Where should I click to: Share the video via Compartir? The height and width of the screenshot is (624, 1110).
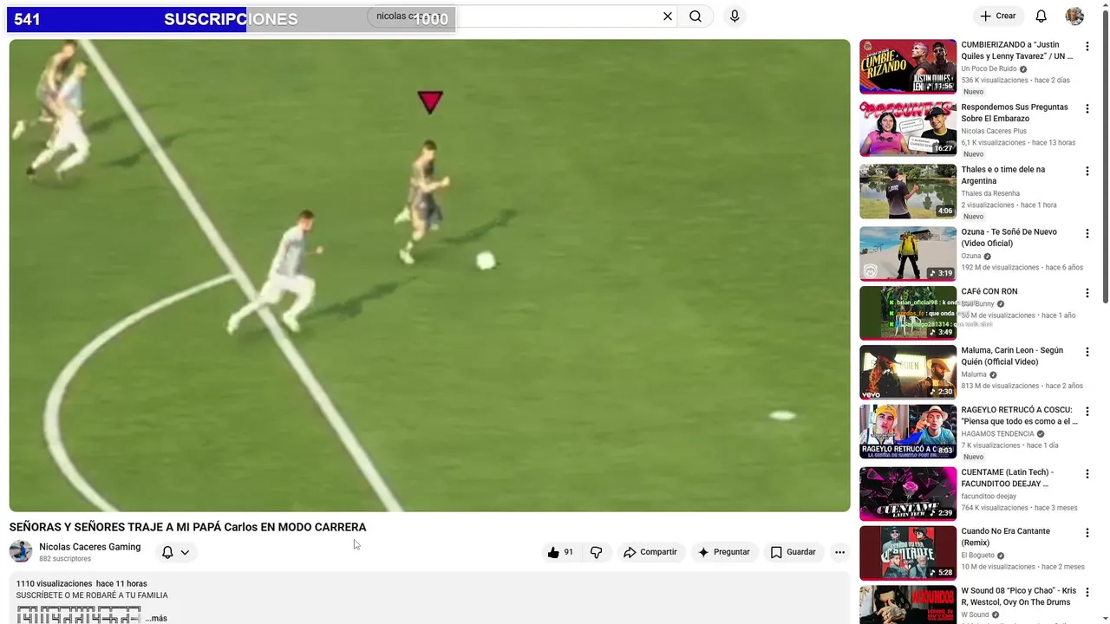tap(650, 552)
